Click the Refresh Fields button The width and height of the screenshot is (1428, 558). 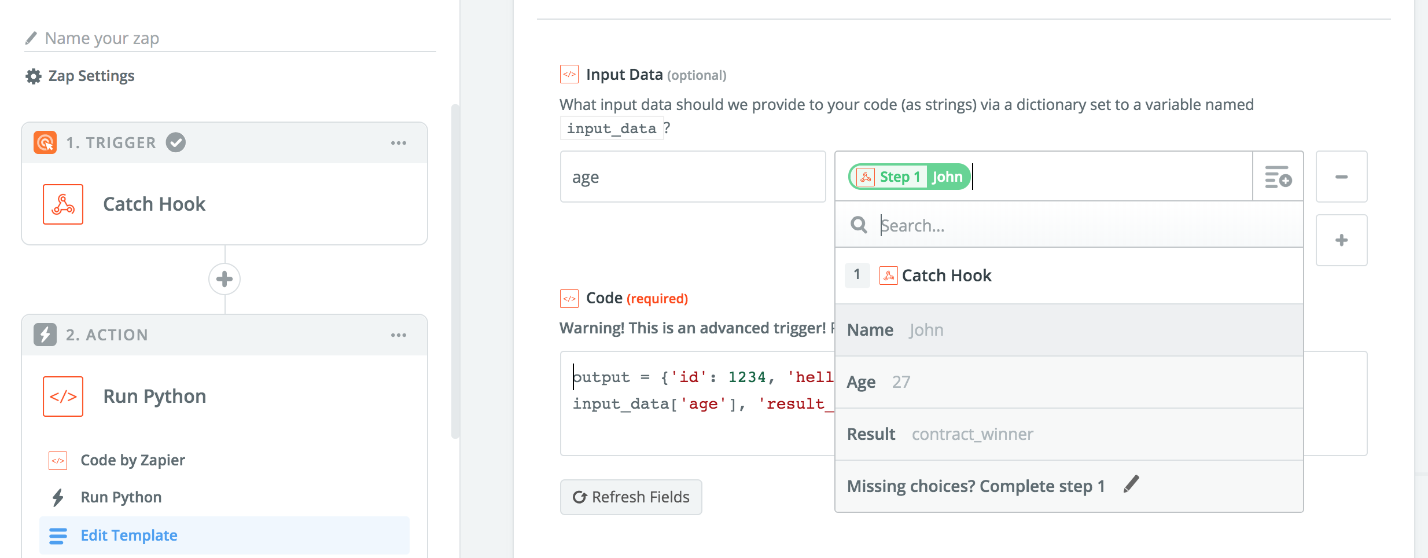(x=631, y=497)
